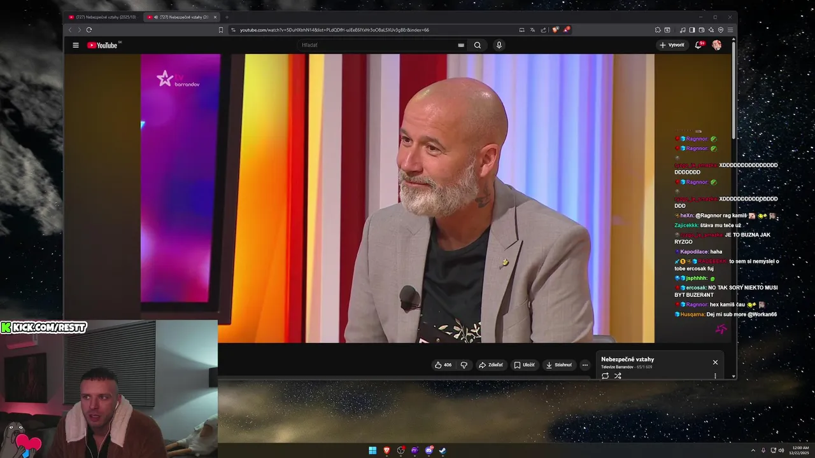
Task: Switch to first tab Nebezpečné vzťahy (2025/13)
Action: coord(103,17)
